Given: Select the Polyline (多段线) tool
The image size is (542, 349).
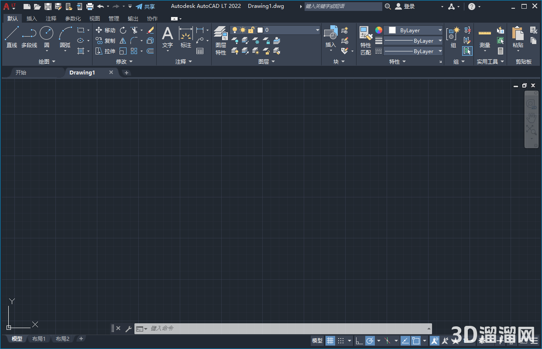Looking at the screenshot, I should (29, 37).
